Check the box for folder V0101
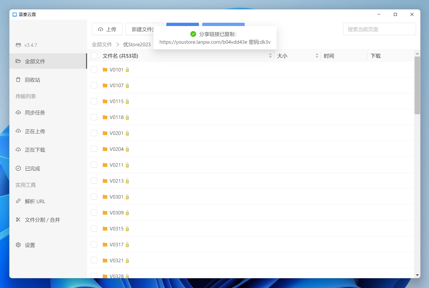This screenshot has width=429, height=288. coord(94,69)
